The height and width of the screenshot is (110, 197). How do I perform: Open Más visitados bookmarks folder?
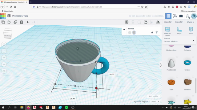point(7,11)
